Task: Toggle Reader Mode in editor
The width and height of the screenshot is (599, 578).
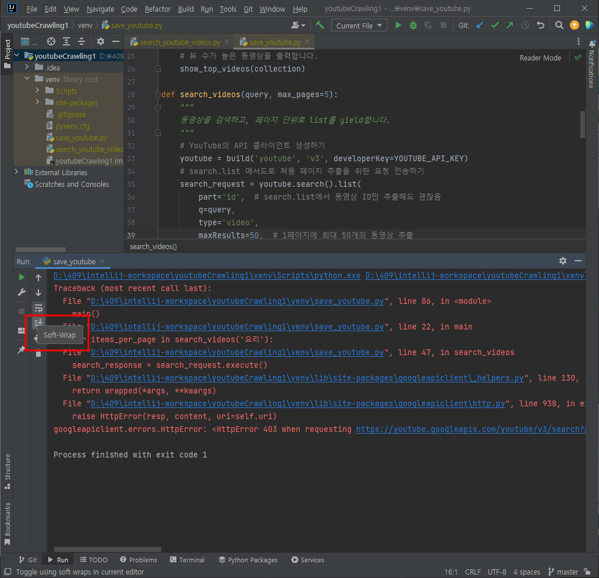Action: 540,58
